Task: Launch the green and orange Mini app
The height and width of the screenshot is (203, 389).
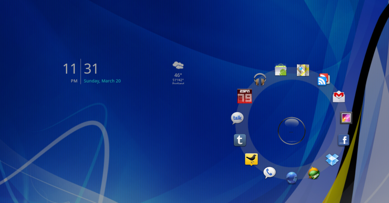Action: [x=313, y=173]
